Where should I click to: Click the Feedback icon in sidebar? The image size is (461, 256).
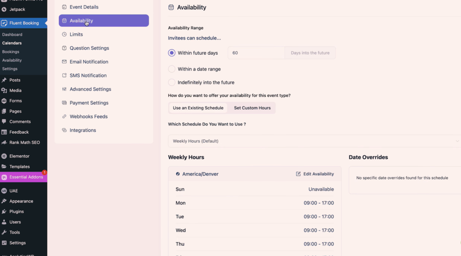click(x=4, y=132)
